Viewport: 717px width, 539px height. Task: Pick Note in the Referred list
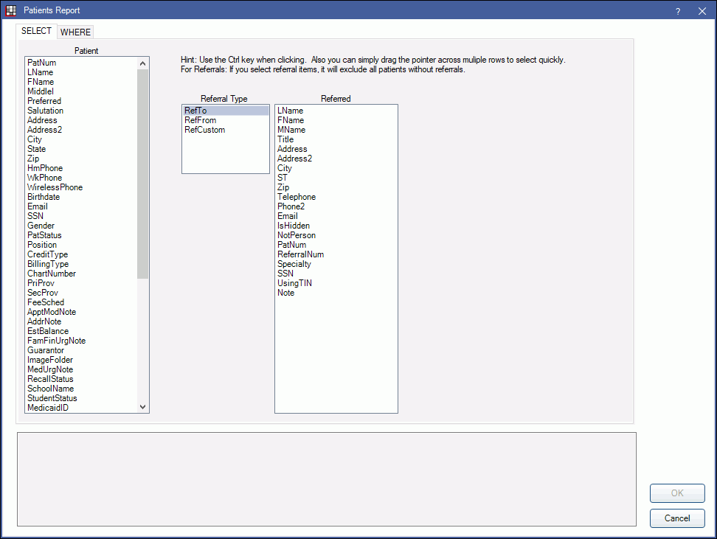336,293
